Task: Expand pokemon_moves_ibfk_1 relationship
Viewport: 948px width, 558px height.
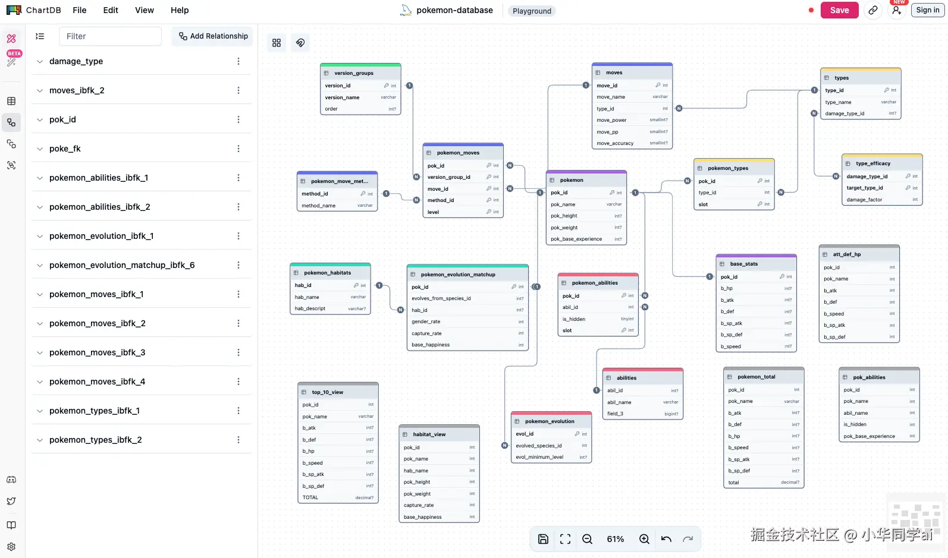Action: (40, 294)
